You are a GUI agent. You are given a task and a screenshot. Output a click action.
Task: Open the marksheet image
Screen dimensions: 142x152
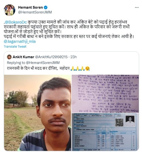tap(105, 132)
